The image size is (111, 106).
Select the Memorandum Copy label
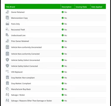[x=19, y=18]
